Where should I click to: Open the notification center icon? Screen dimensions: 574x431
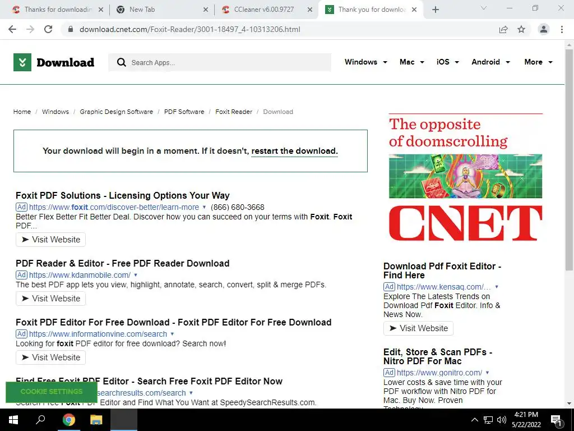pos(557,420)
